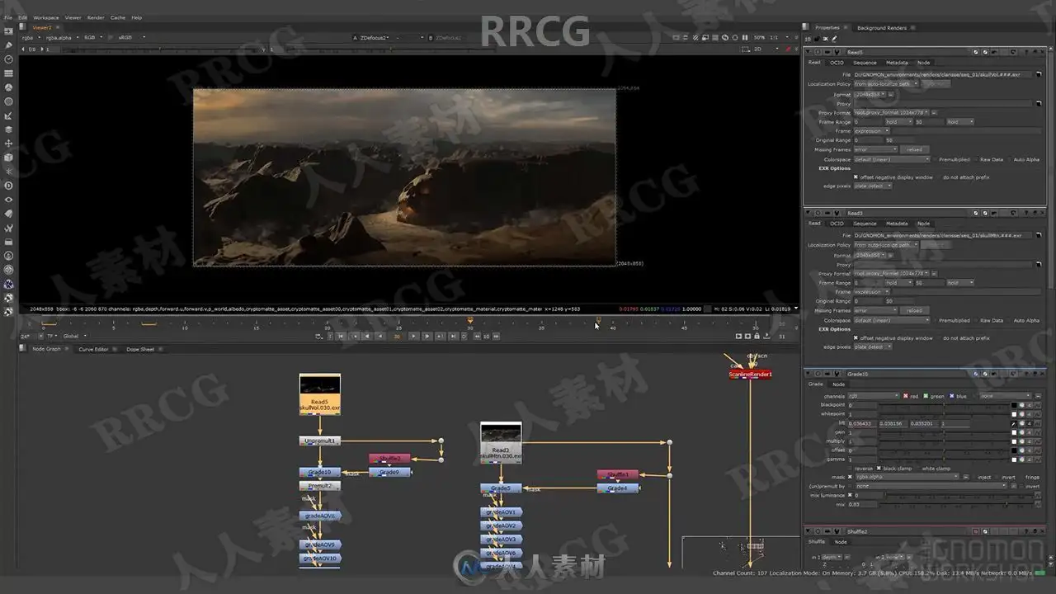Open the Time nodes clock icon
Image resolution: width=1056 pixels, height=594 pixels.
tap(8, 59)
